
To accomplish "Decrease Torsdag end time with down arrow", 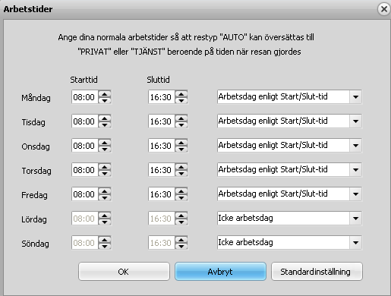I will [x=181, y=173].
